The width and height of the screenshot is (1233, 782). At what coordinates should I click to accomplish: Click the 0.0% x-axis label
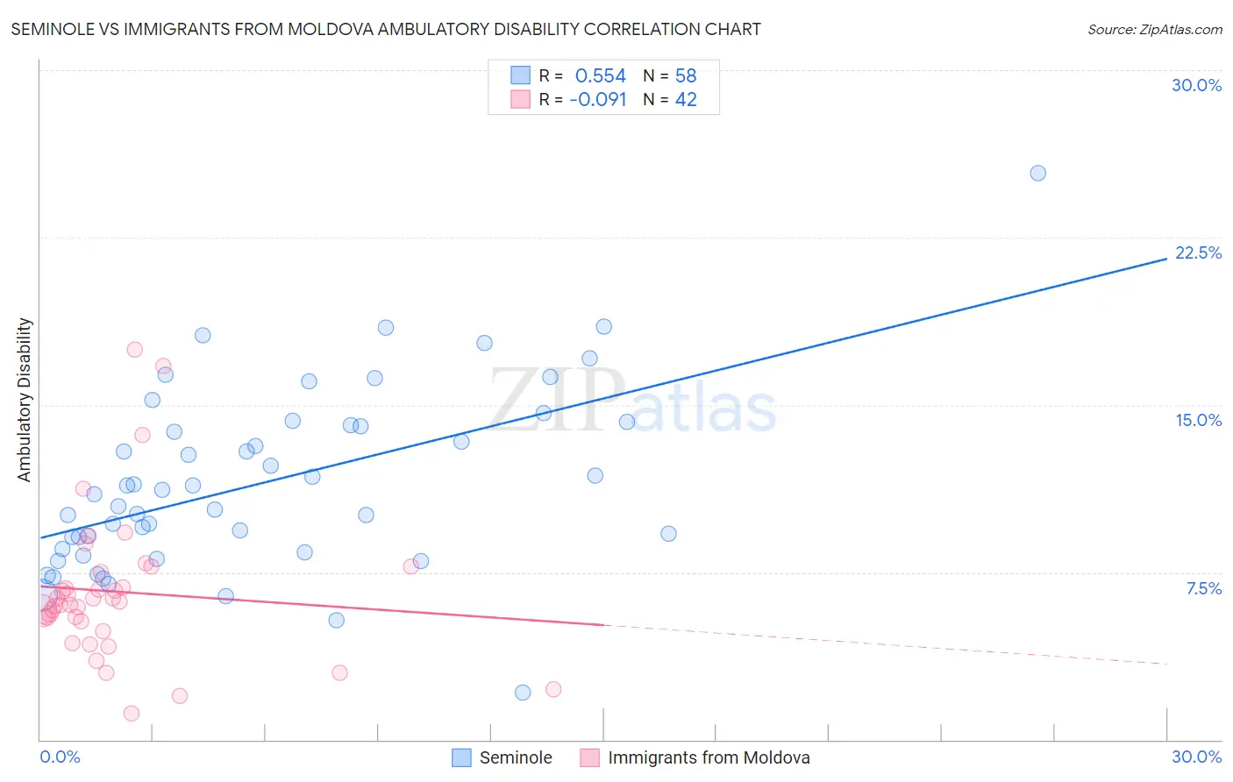click(x=60, y=757)
